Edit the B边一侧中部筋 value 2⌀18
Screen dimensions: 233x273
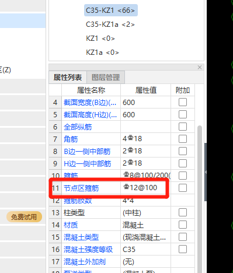(x=146, y=151)
